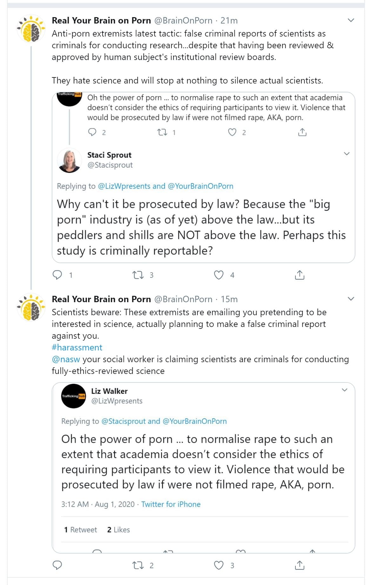The image size is (370, 585).
Task: Share the first BrainOnPorn tweet
Action: [299, 275]
